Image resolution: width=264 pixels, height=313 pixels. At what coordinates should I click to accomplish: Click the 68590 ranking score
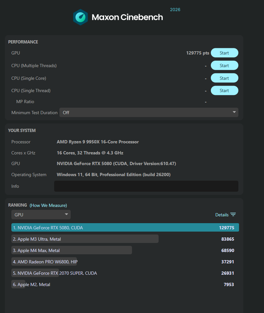click(228, 250)
